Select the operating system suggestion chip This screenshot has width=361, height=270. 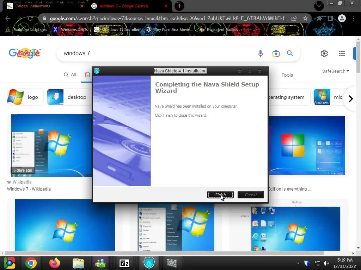(x=289, y=97)
